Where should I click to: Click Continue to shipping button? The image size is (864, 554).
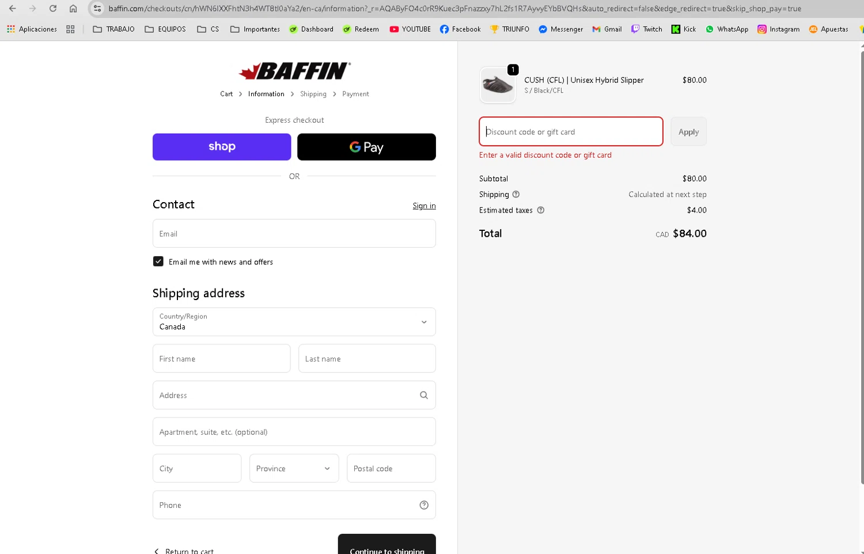[387, 544]
